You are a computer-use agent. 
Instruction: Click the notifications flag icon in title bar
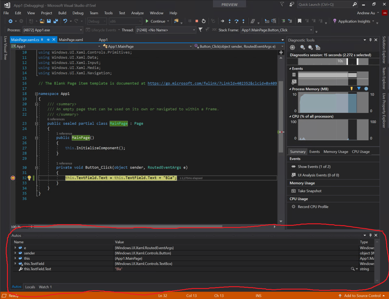tap(282, 4)
